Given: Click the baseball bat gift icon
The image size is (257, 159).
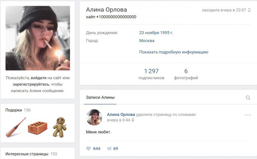Looking at the screenshot, I should tap(16, 127).
